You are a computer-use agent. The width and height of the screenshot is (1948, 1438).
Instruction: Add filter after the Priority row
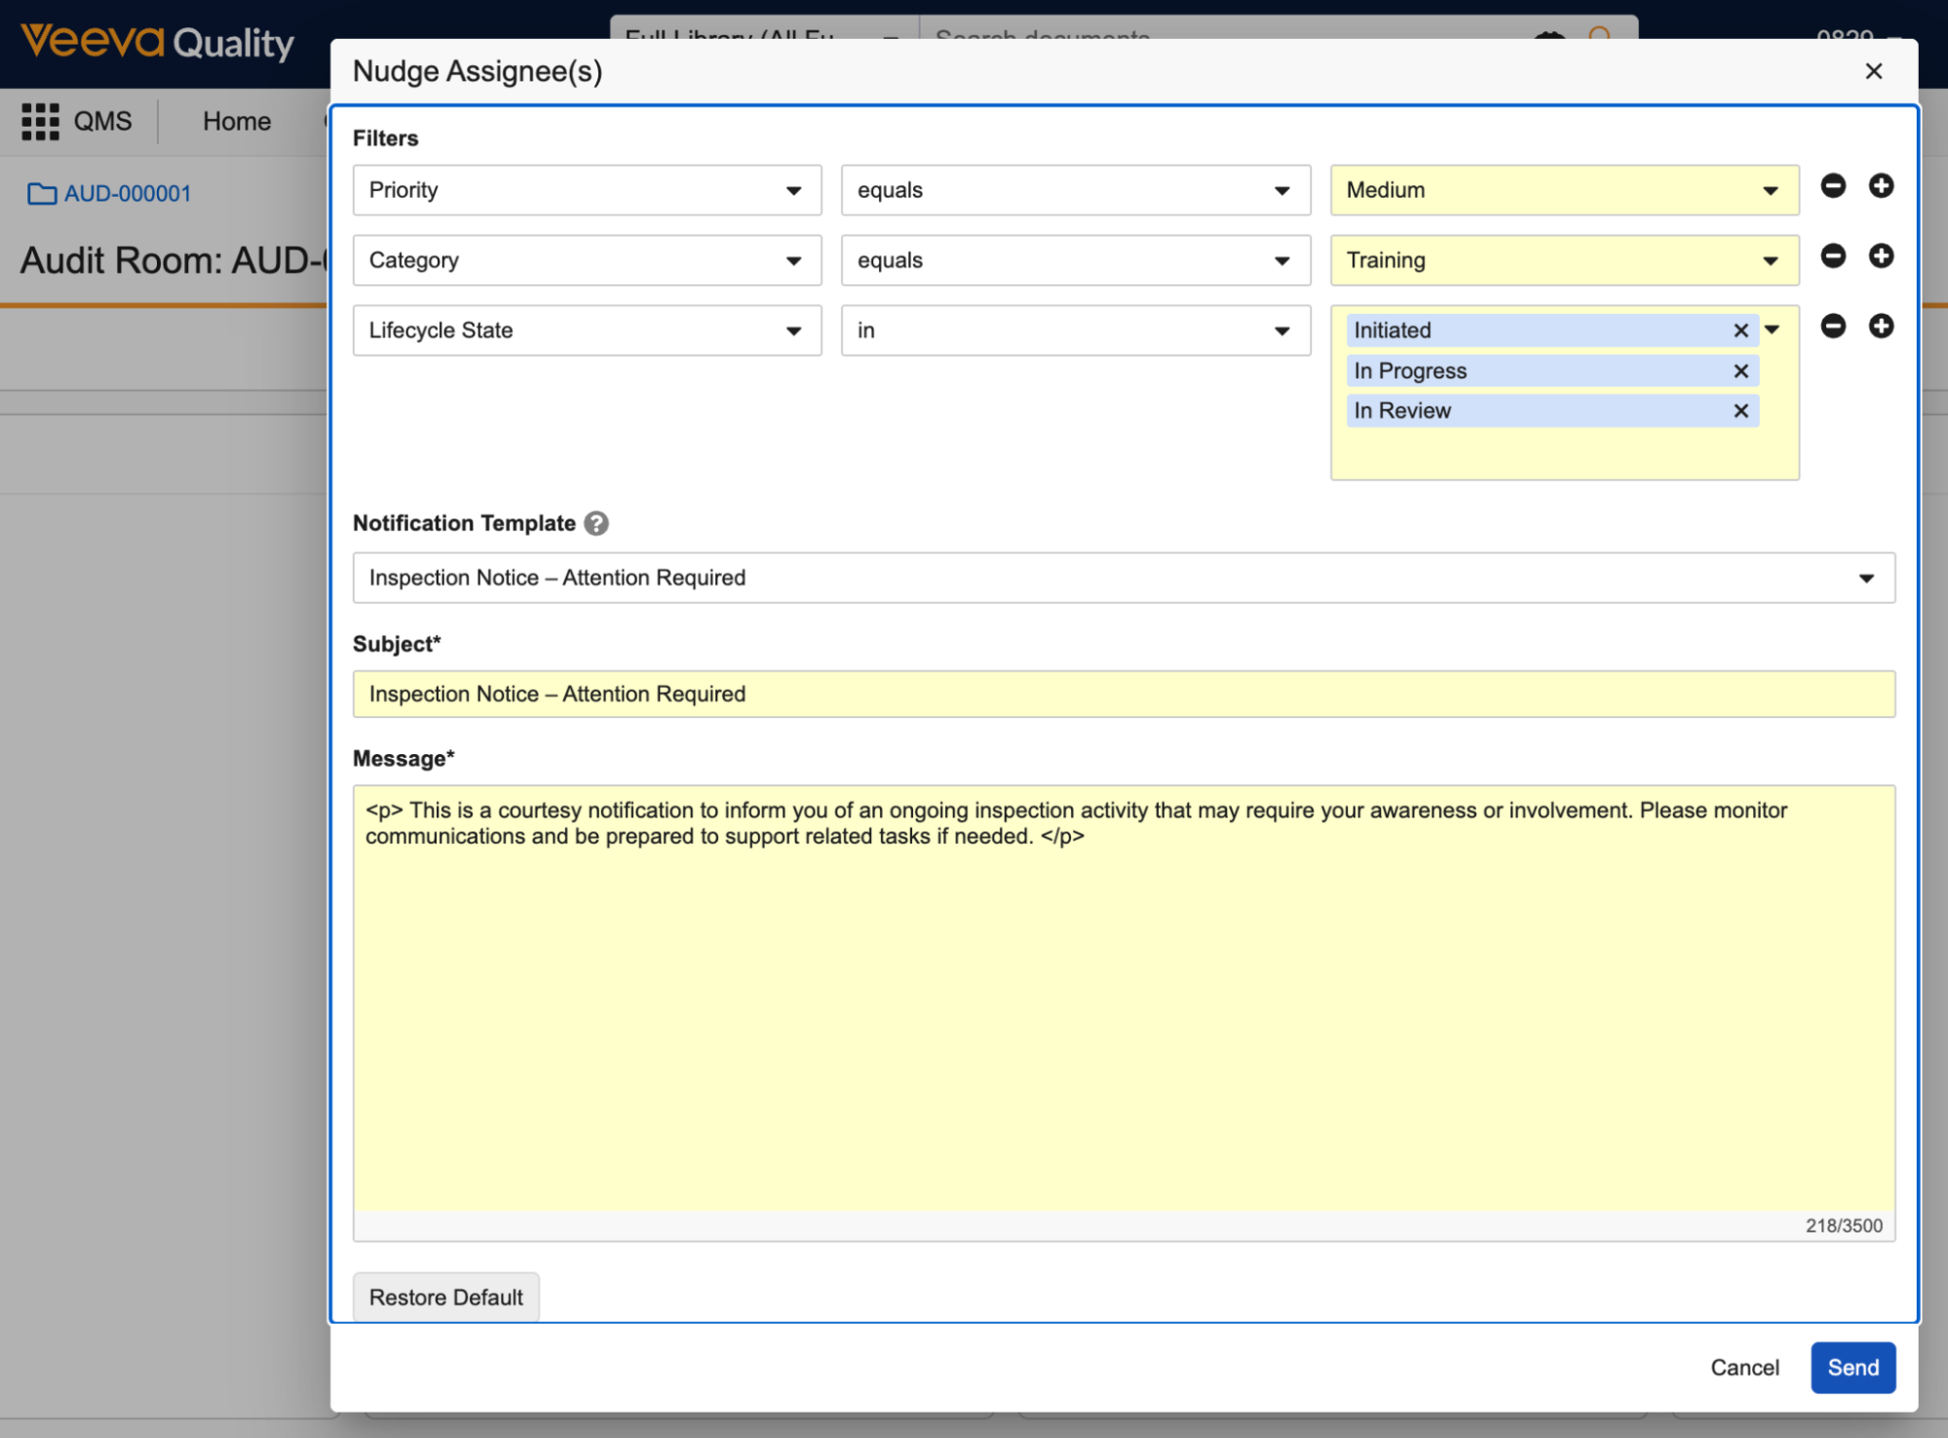tap(1880, 186)
